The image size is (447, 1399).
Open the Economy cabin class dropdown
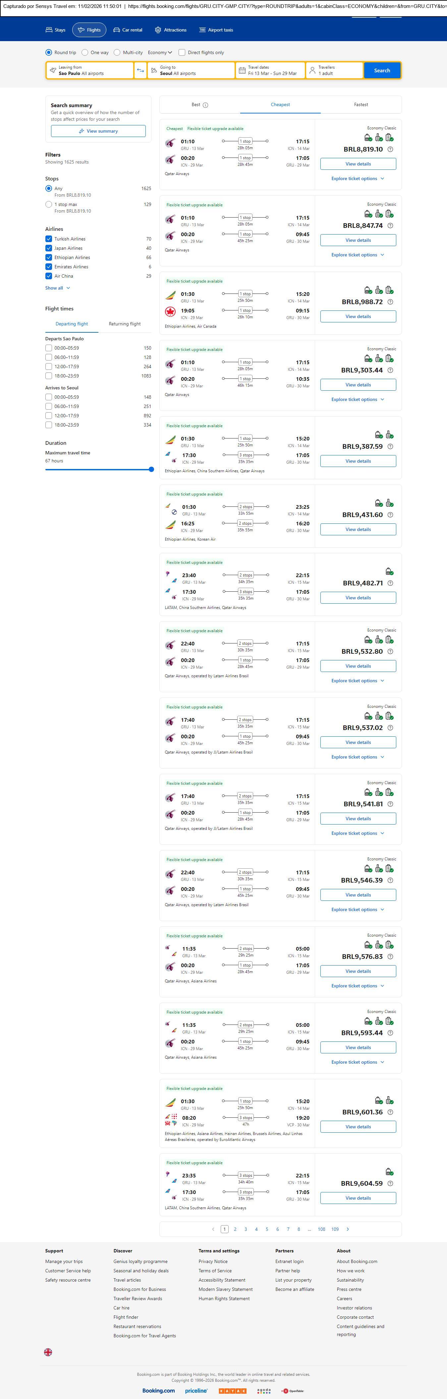point(159,53)
